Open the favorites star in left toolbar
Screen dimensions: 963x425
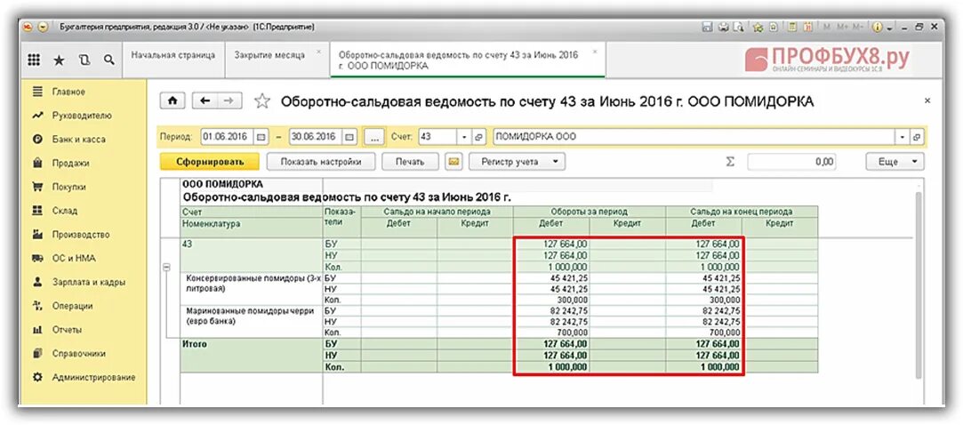(x=59, y=60)
